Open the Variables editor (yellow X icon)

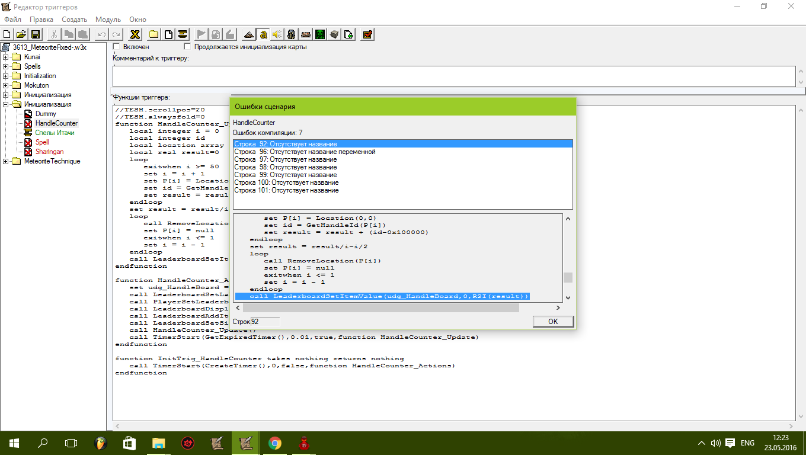pyautogui.click(x=135, y=34)
